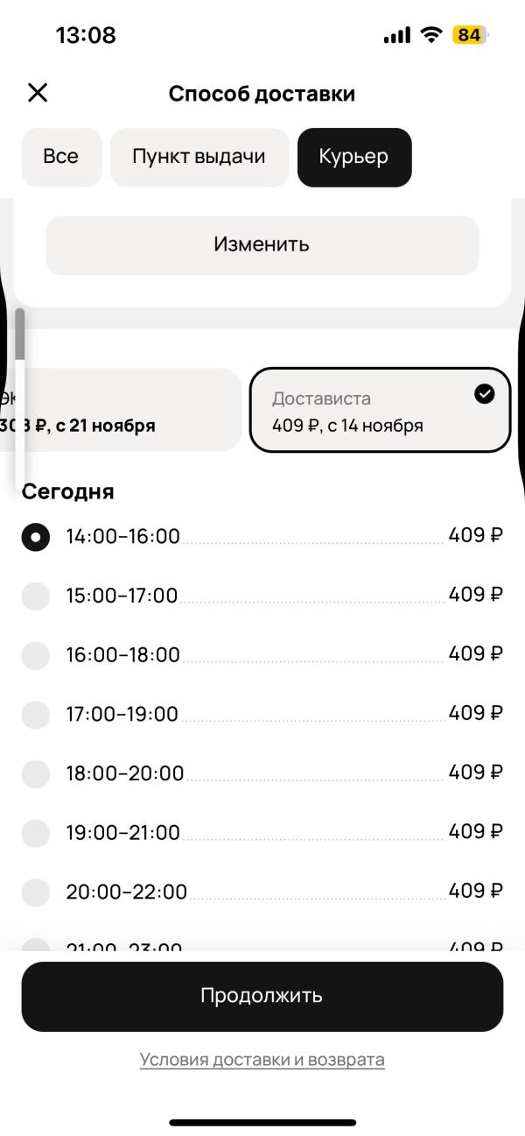Open Условия доставки и возврата link
This screenshot has width=525, height=1136.
pos(262,1060)
